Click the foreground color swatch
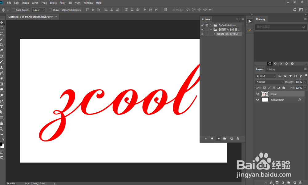 click(1, 144)
